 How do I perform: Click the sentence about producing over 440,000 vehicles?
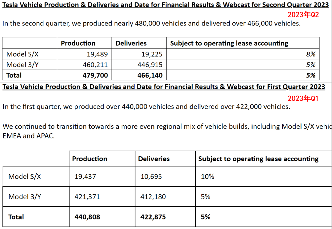coord(146,107)
